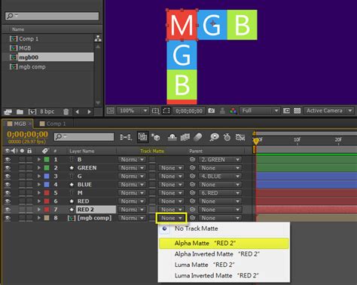Delete selected project item with trash icon
Viewport: 357px width, 285px height.
point(66,112)
